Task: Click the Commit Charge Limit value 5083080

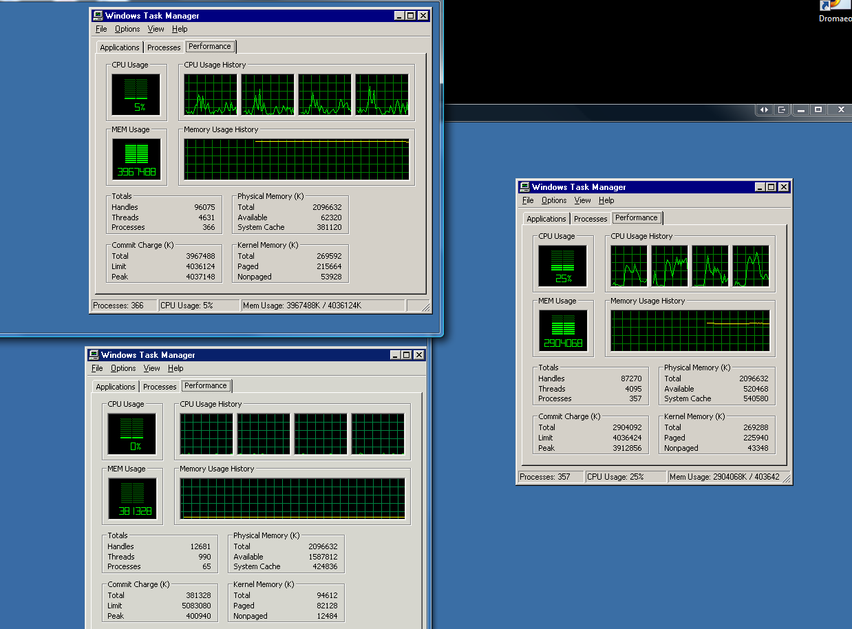Action: tap(196, 606)
